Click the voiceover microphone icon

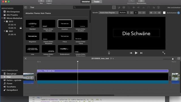(x=109, y=53)
